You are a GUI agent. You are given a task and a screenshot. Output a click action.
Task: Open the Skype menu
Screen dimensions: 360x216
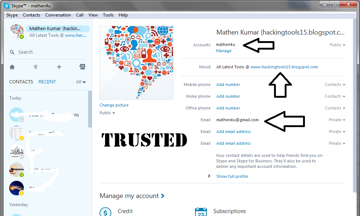[12, 15]
